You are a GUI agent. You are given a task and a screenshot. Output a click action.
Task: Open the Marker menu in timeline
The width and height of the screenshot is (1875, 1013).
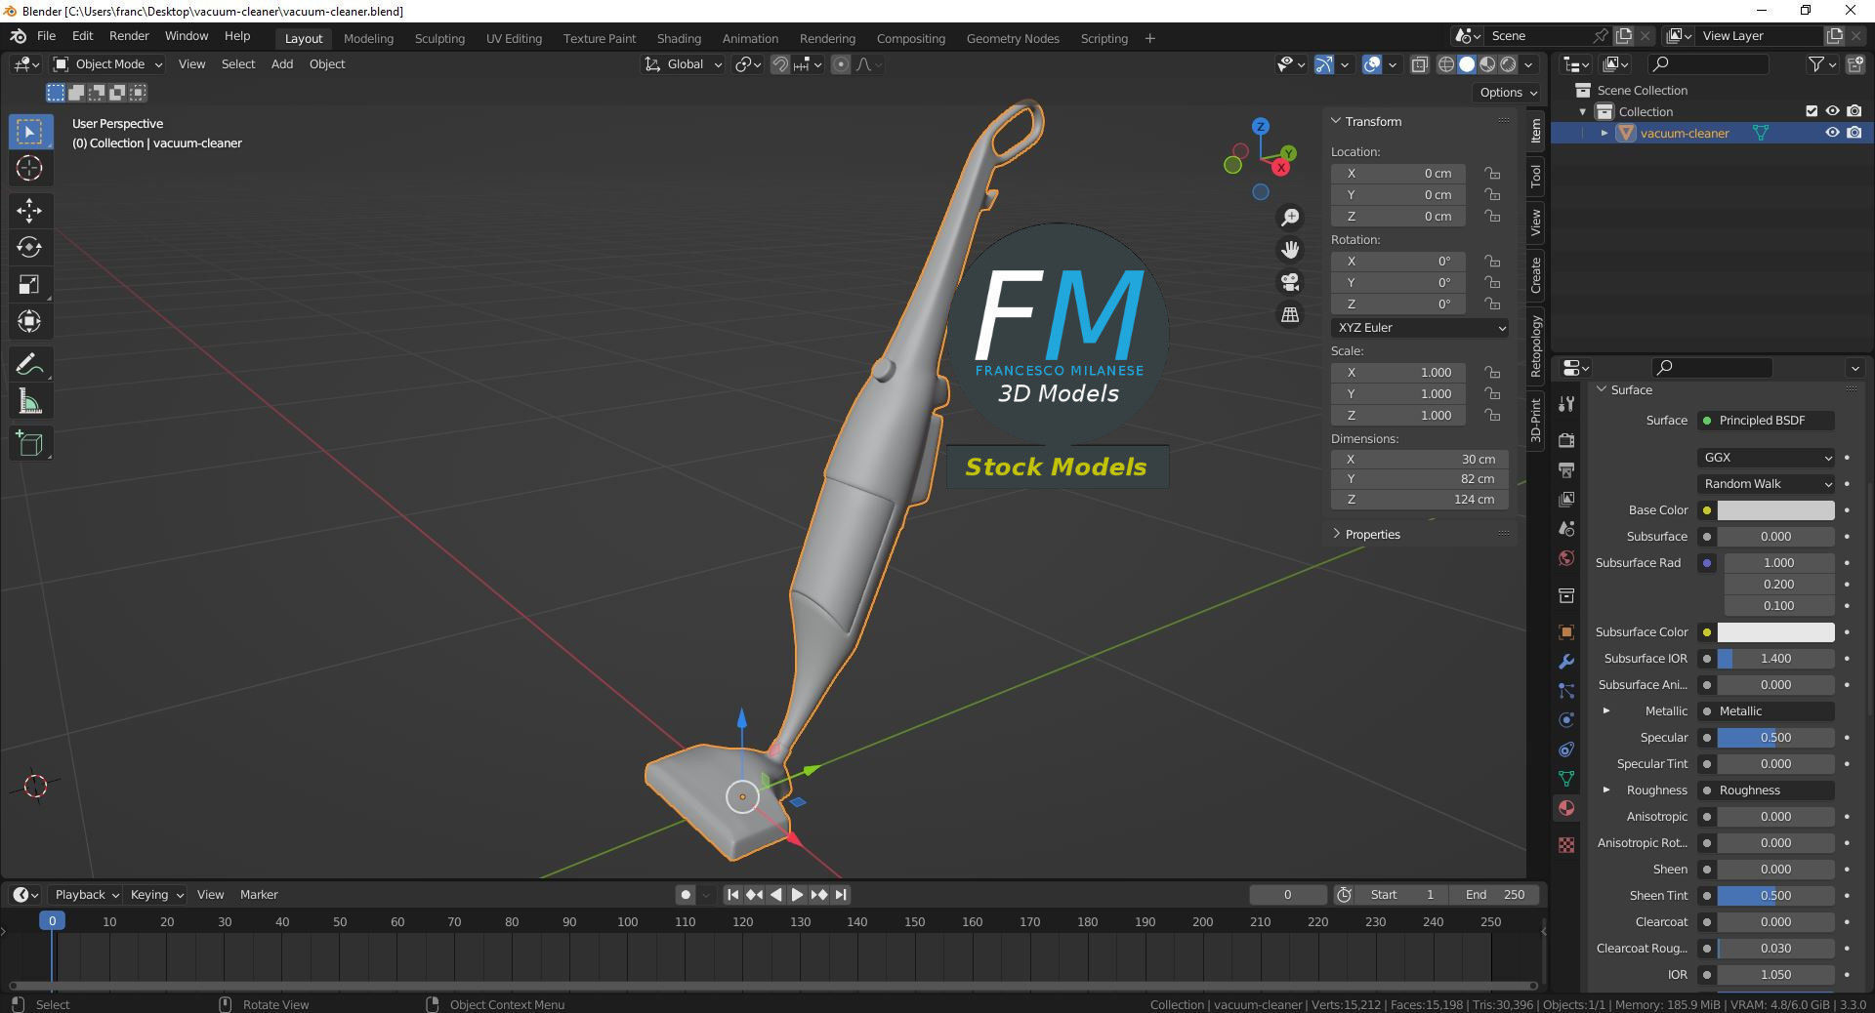(x=259, y=894)
